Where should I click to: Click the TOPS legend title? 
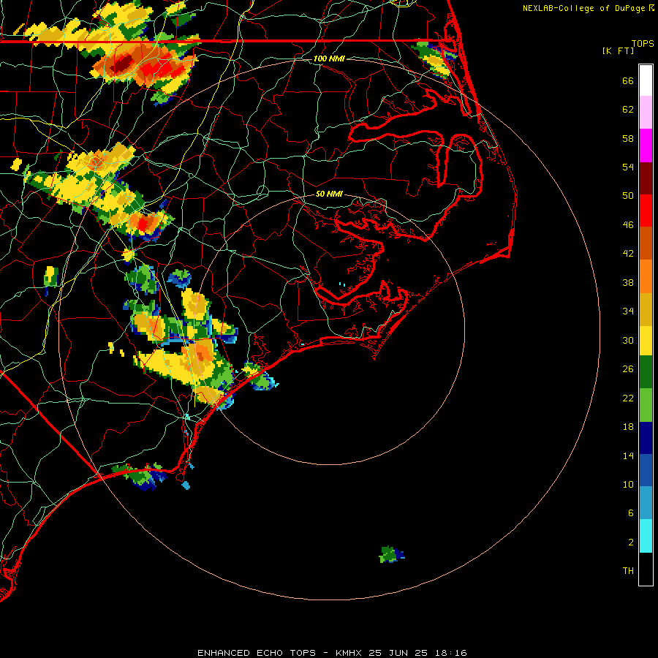643,44
